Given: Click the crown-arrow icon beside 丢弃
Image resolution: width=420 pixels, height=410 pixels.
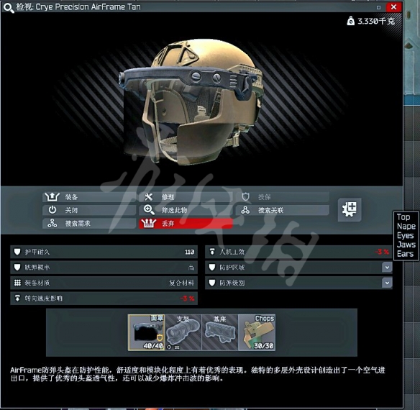Looking at the screenshot, I should coord(148,223).
